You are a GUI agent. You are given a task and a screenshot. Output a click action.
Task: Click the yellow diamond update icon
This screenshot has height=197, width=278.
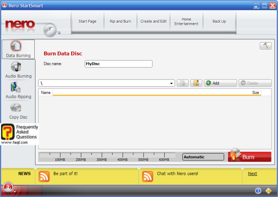[268, 191]
